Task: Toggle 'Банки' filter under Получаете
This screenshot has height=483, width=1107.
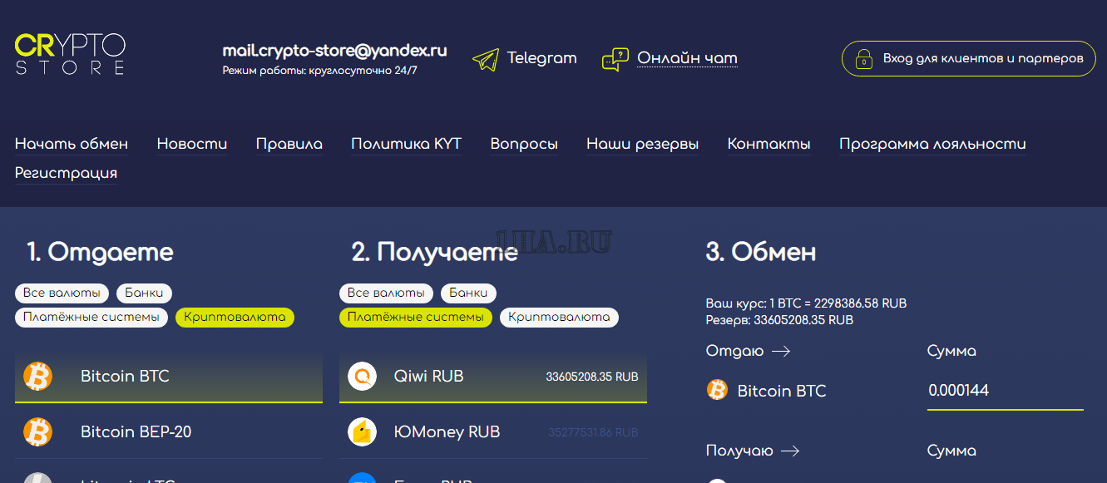Action: click(x=468, y=293)
